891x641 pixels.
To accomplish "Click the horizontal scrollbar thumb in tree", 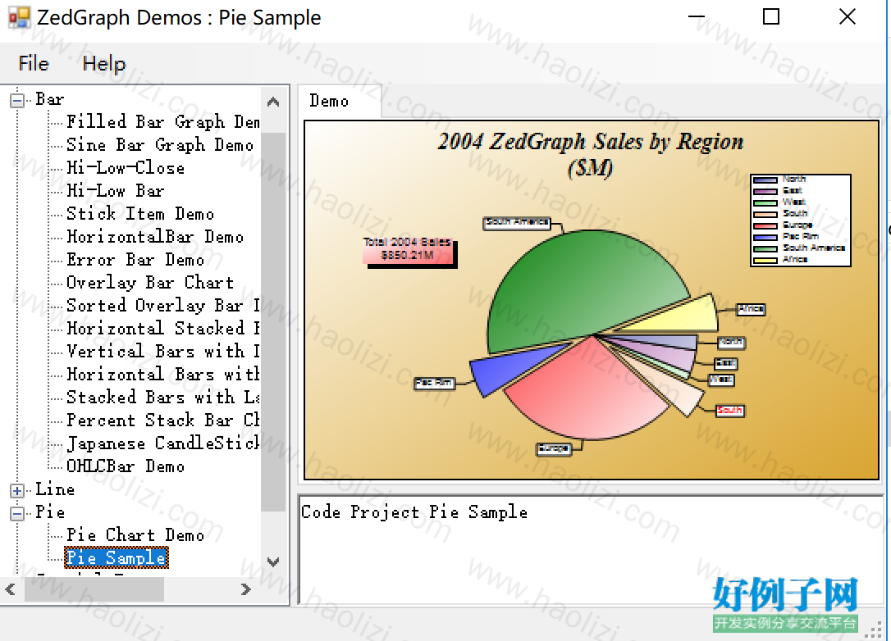I will click(x=94, y=589).
